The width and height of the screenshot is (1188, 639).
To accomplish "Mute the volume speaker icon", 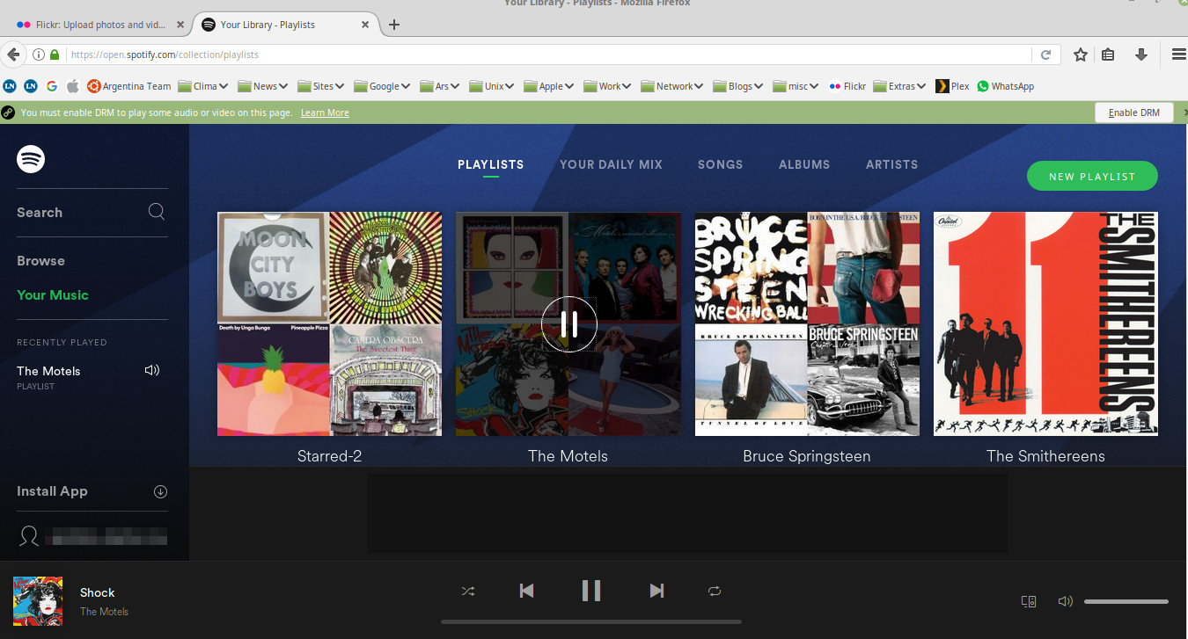I will (x=1065, y=602).
